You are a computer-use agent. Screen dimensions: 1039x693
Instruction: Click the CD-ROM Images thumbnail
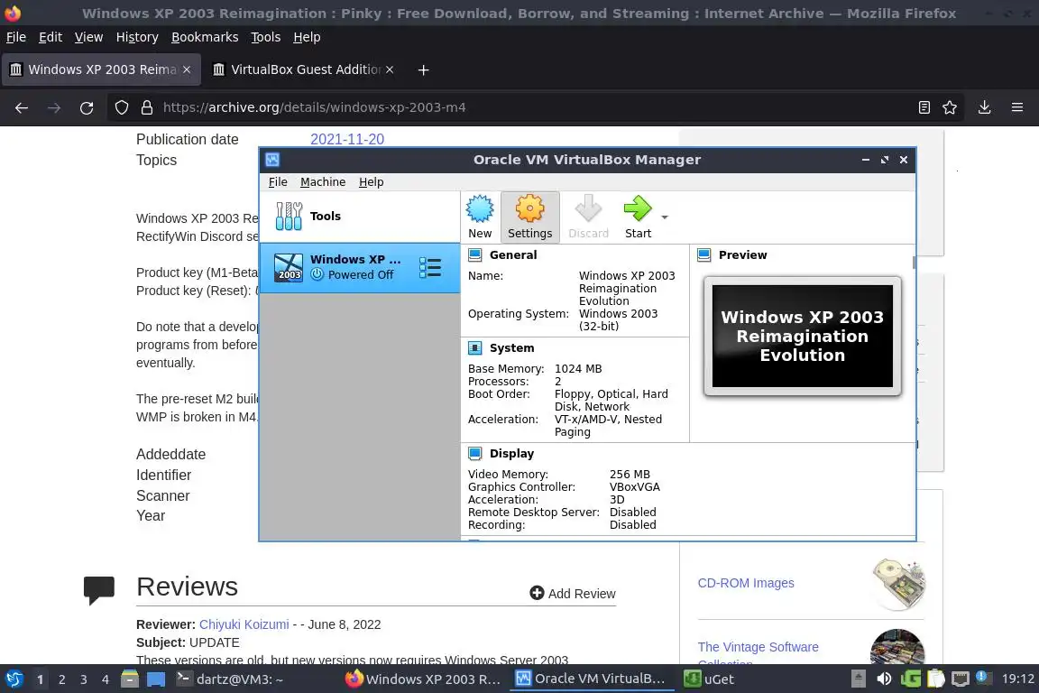(x=898, y=584)
